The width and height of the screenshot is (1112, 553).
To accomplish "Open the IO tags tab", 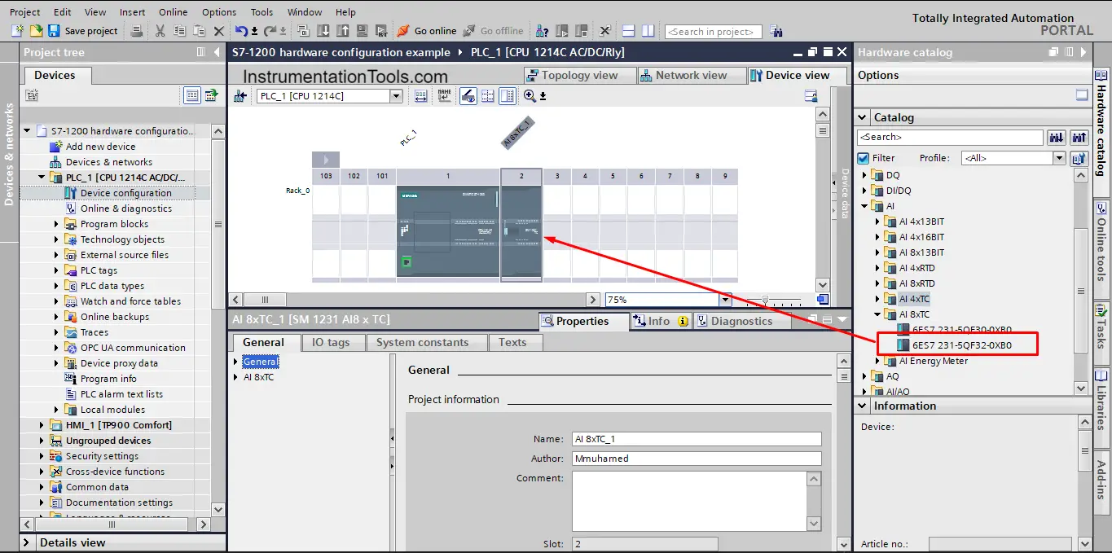I will click(x=331, y=342).
